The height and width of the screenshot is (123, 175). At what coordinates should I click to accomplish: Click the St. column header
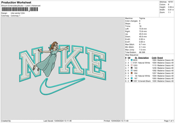pos(136,57)
